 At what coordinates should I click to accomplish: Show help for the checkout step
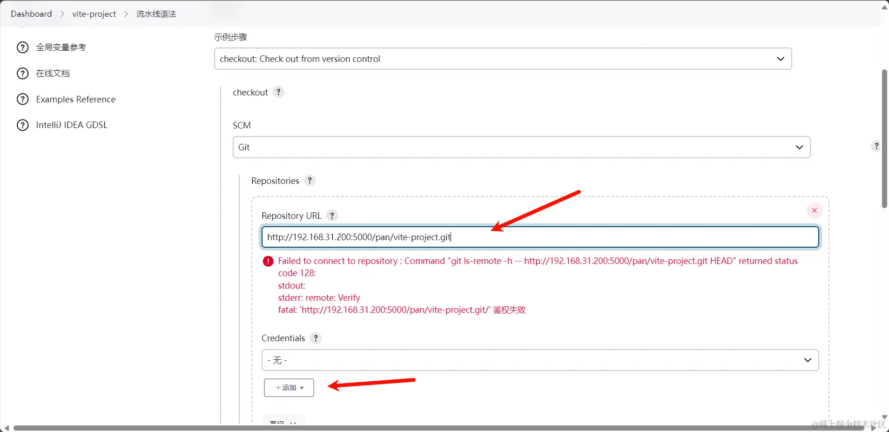[x=278, y=92]
